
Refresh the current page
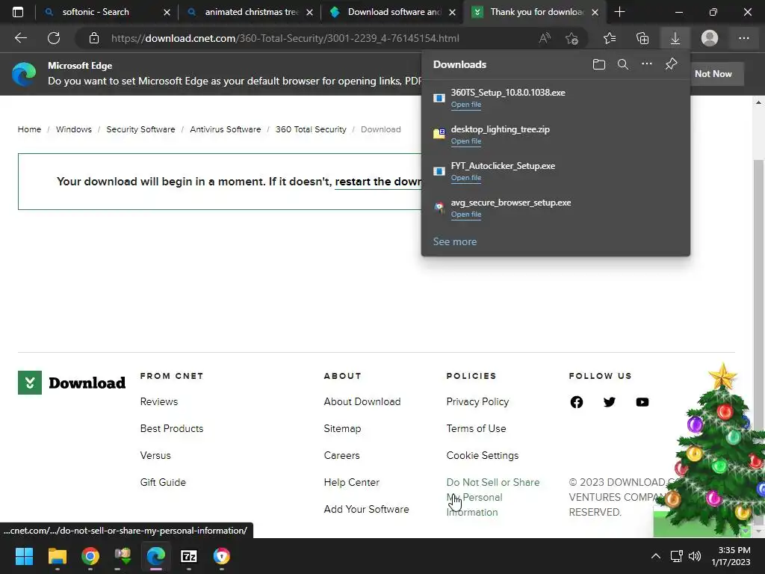pos(54,38)
